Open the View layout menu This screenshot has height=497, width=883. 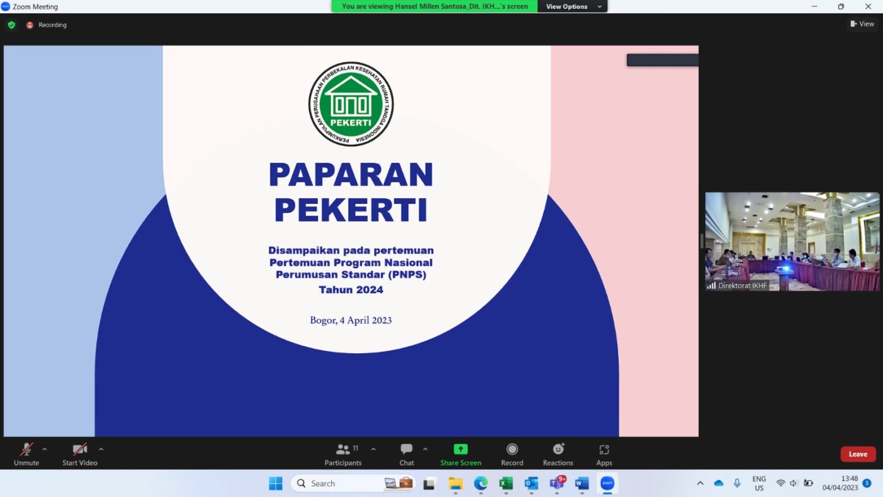[x=862, y=24]
